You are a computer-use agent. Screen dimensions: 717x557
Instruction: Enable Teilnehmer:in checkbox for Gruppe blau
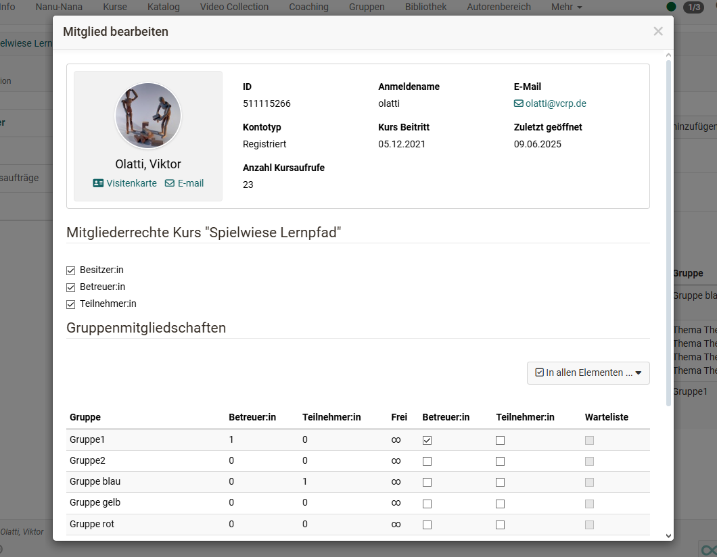point(500,483)
